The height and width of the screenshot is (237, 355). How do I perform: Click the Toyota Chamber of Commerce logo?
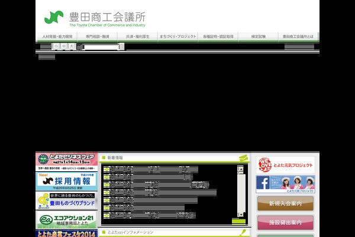tap(95, 18)
